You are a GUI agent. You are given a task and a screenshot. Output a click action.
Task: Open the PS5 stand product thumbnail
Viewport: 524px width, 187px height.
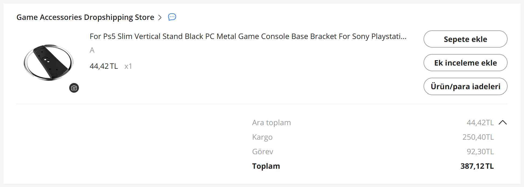(49, 63)
